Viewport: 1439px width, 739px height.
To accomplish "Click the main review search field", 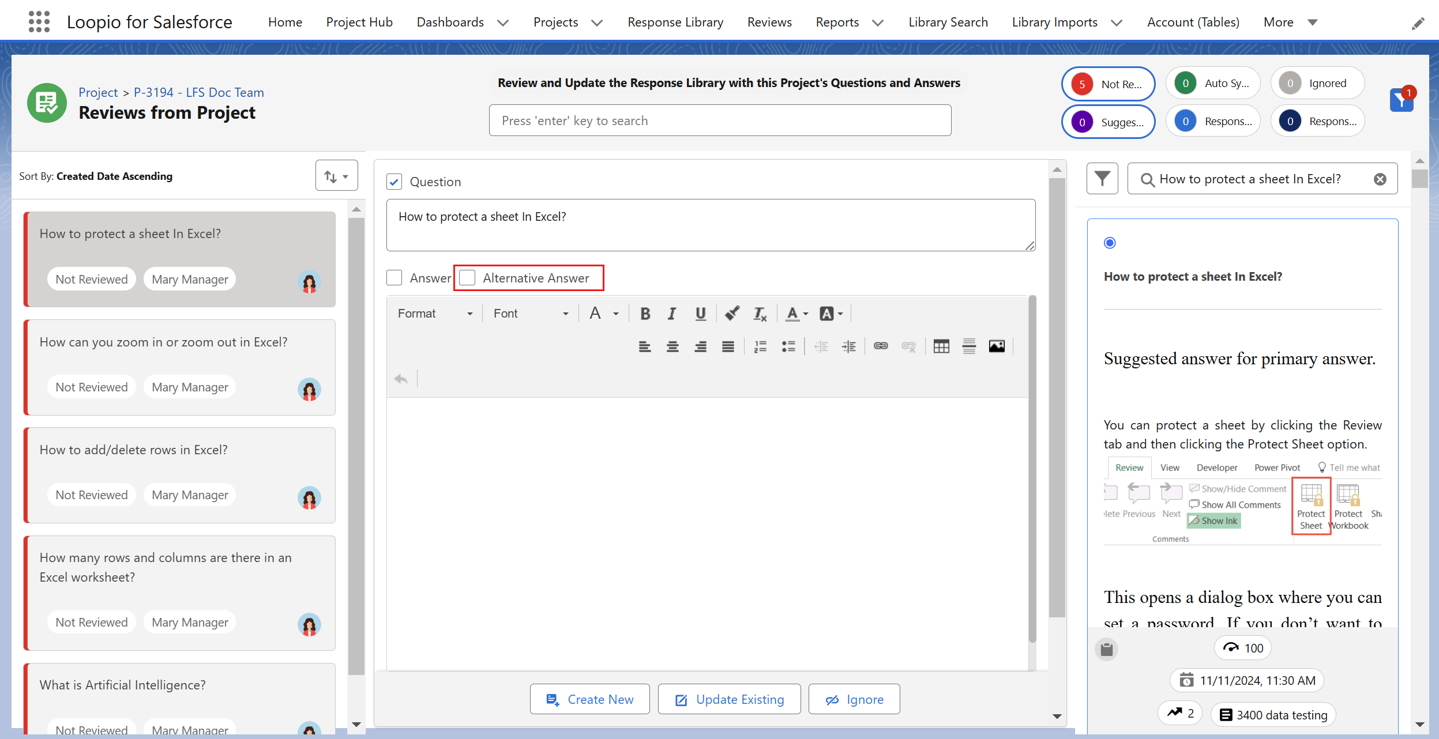I will pyautogui.click(x=720, y=120).
